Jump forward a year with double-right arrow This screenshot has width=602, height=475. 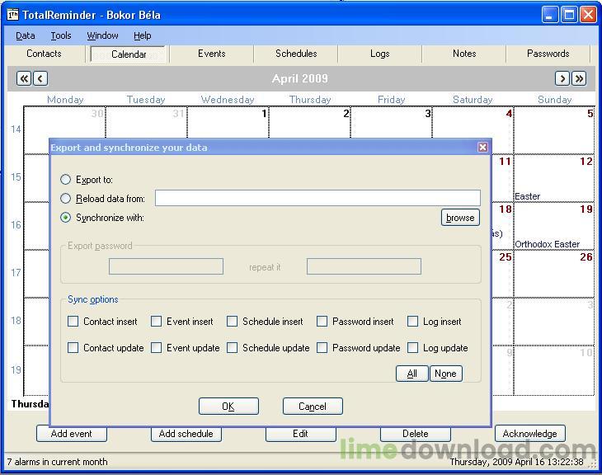[579, 78]
